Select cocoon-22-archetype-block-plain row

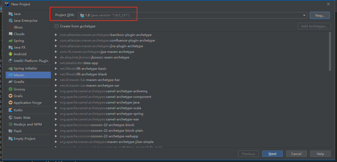[191, 131]
